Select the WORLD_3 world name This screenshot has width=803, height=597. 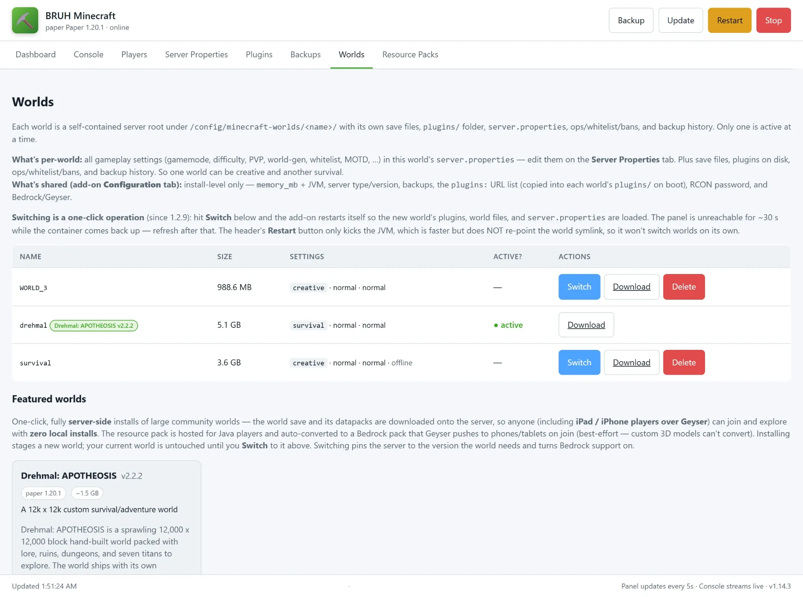pos(33,288)
